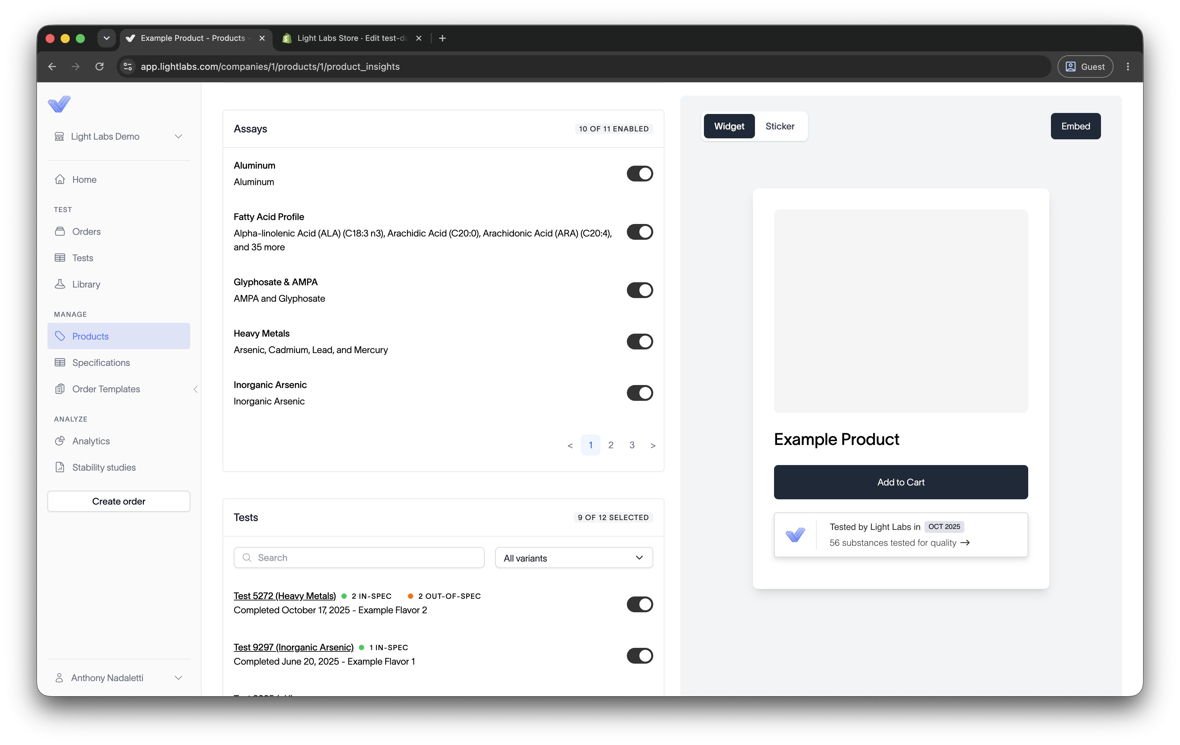Open the Test 5272 (Heavy Metals) link
This screenshot has height=745, width=1180.
[x=285, y=596]
